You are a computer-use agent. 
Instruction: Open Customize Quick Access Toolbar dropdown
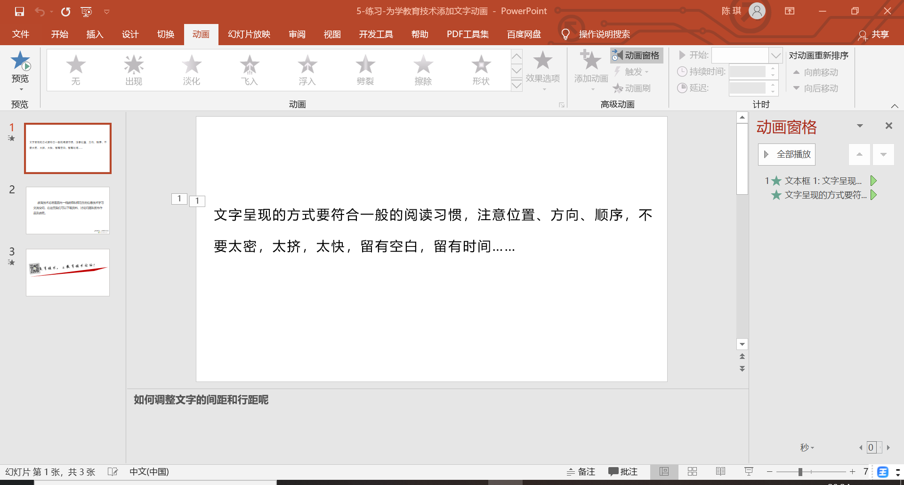point(107,12)
